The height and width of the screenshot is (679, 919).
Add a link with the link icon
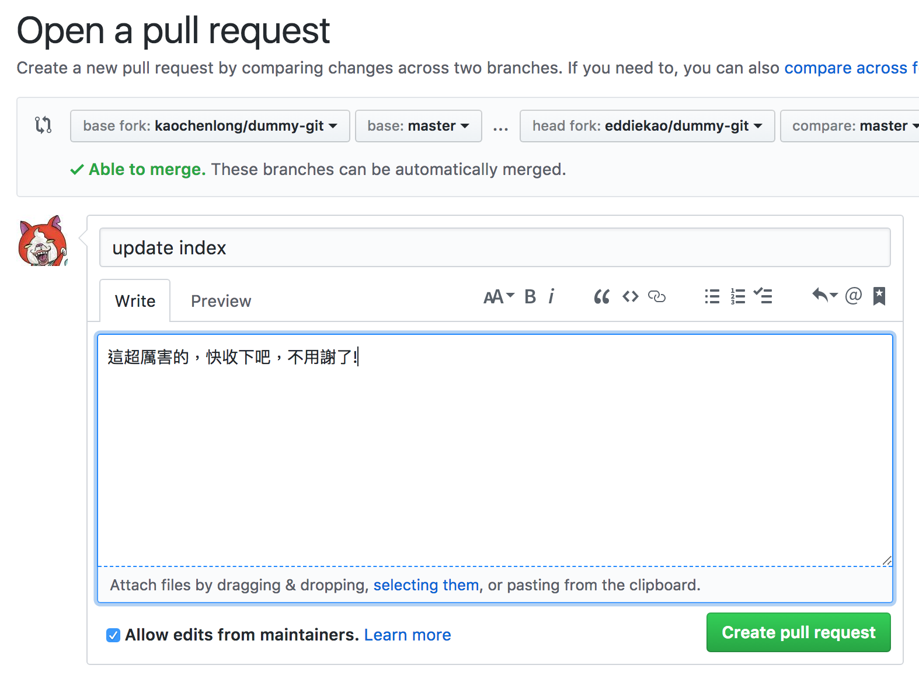tap(657, 297)
